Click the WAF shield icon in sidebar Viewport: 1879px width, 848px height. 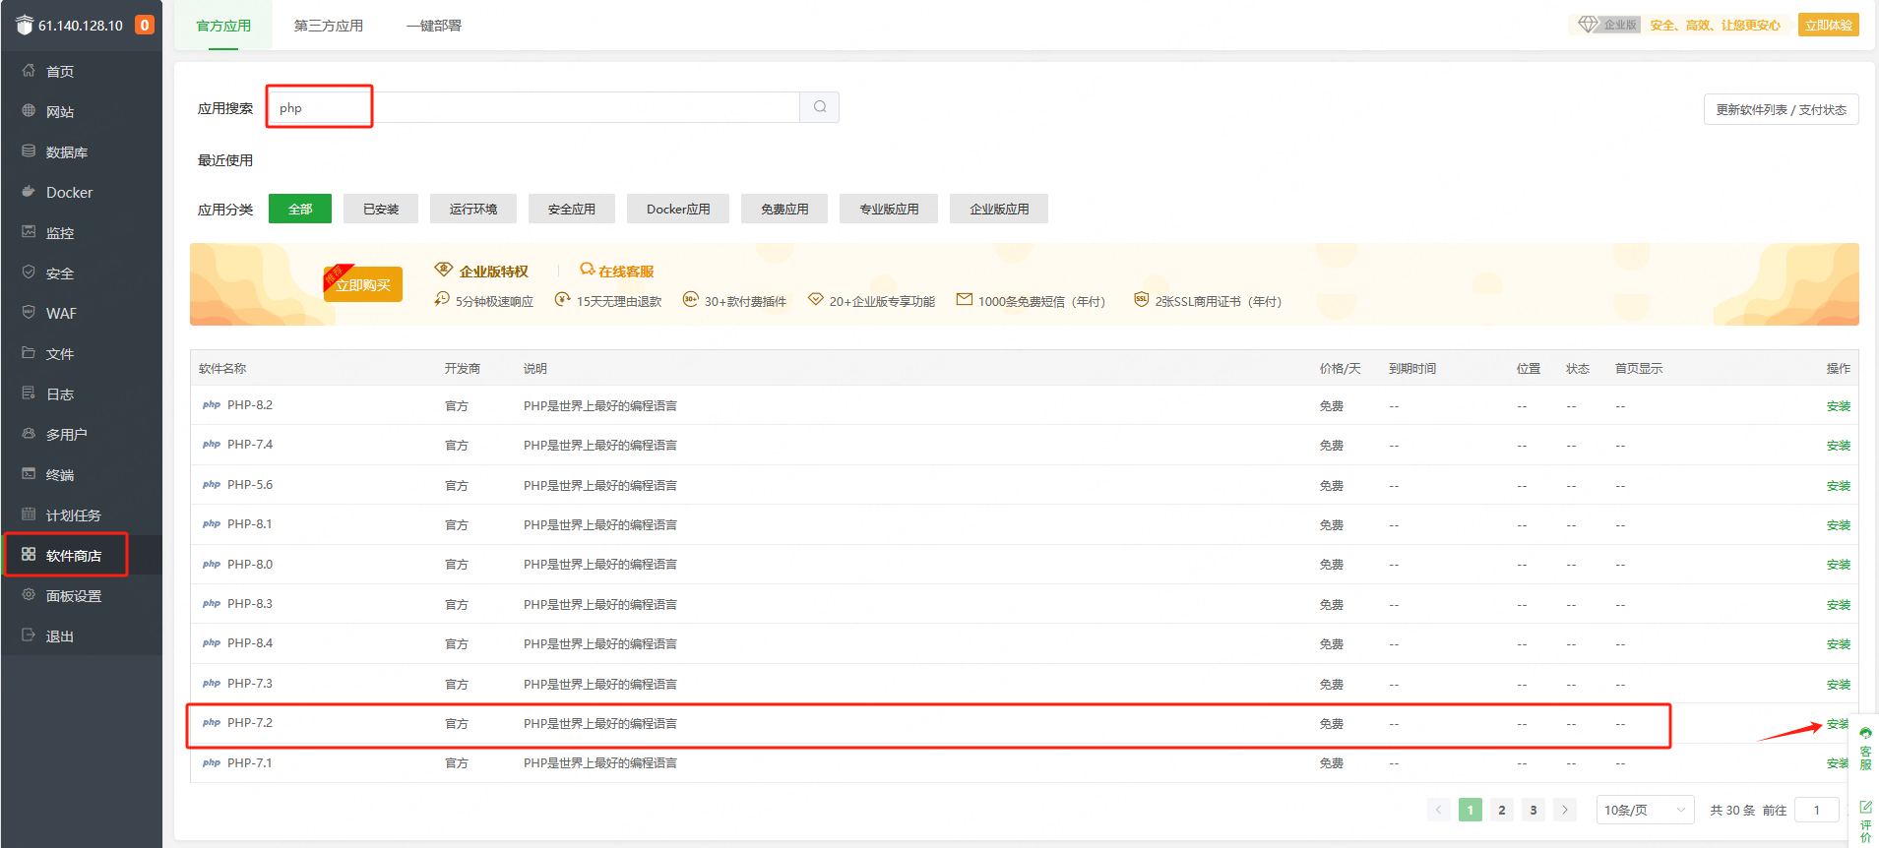[x=29, y=313]
